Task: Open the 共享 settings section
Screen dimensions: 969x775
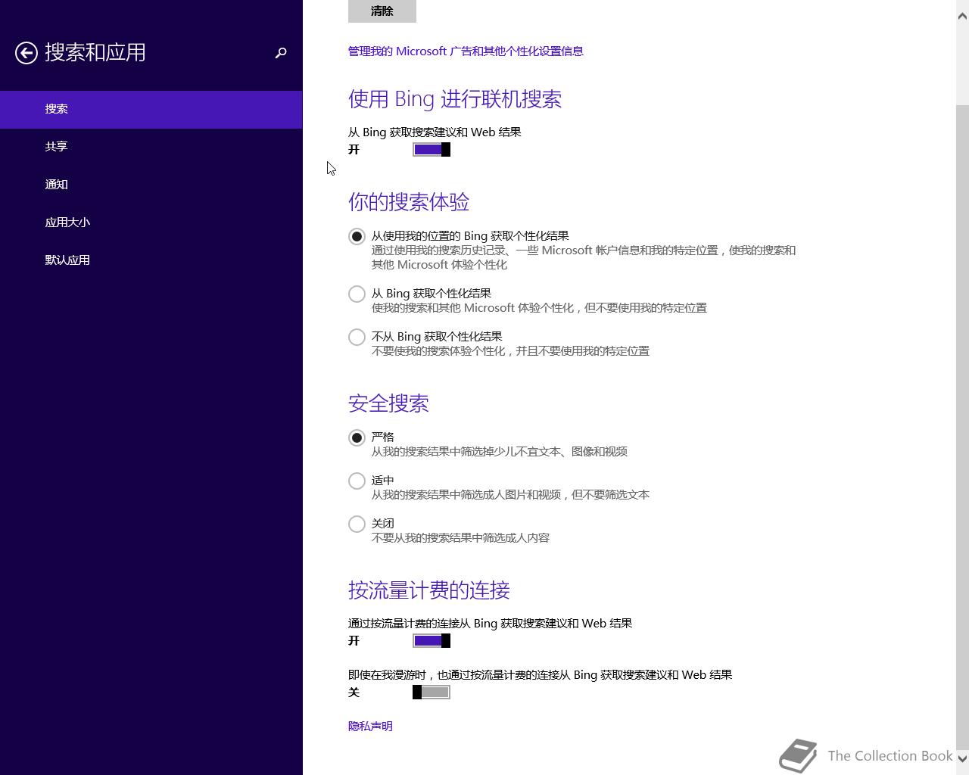Action: click(x=151, y=147)
